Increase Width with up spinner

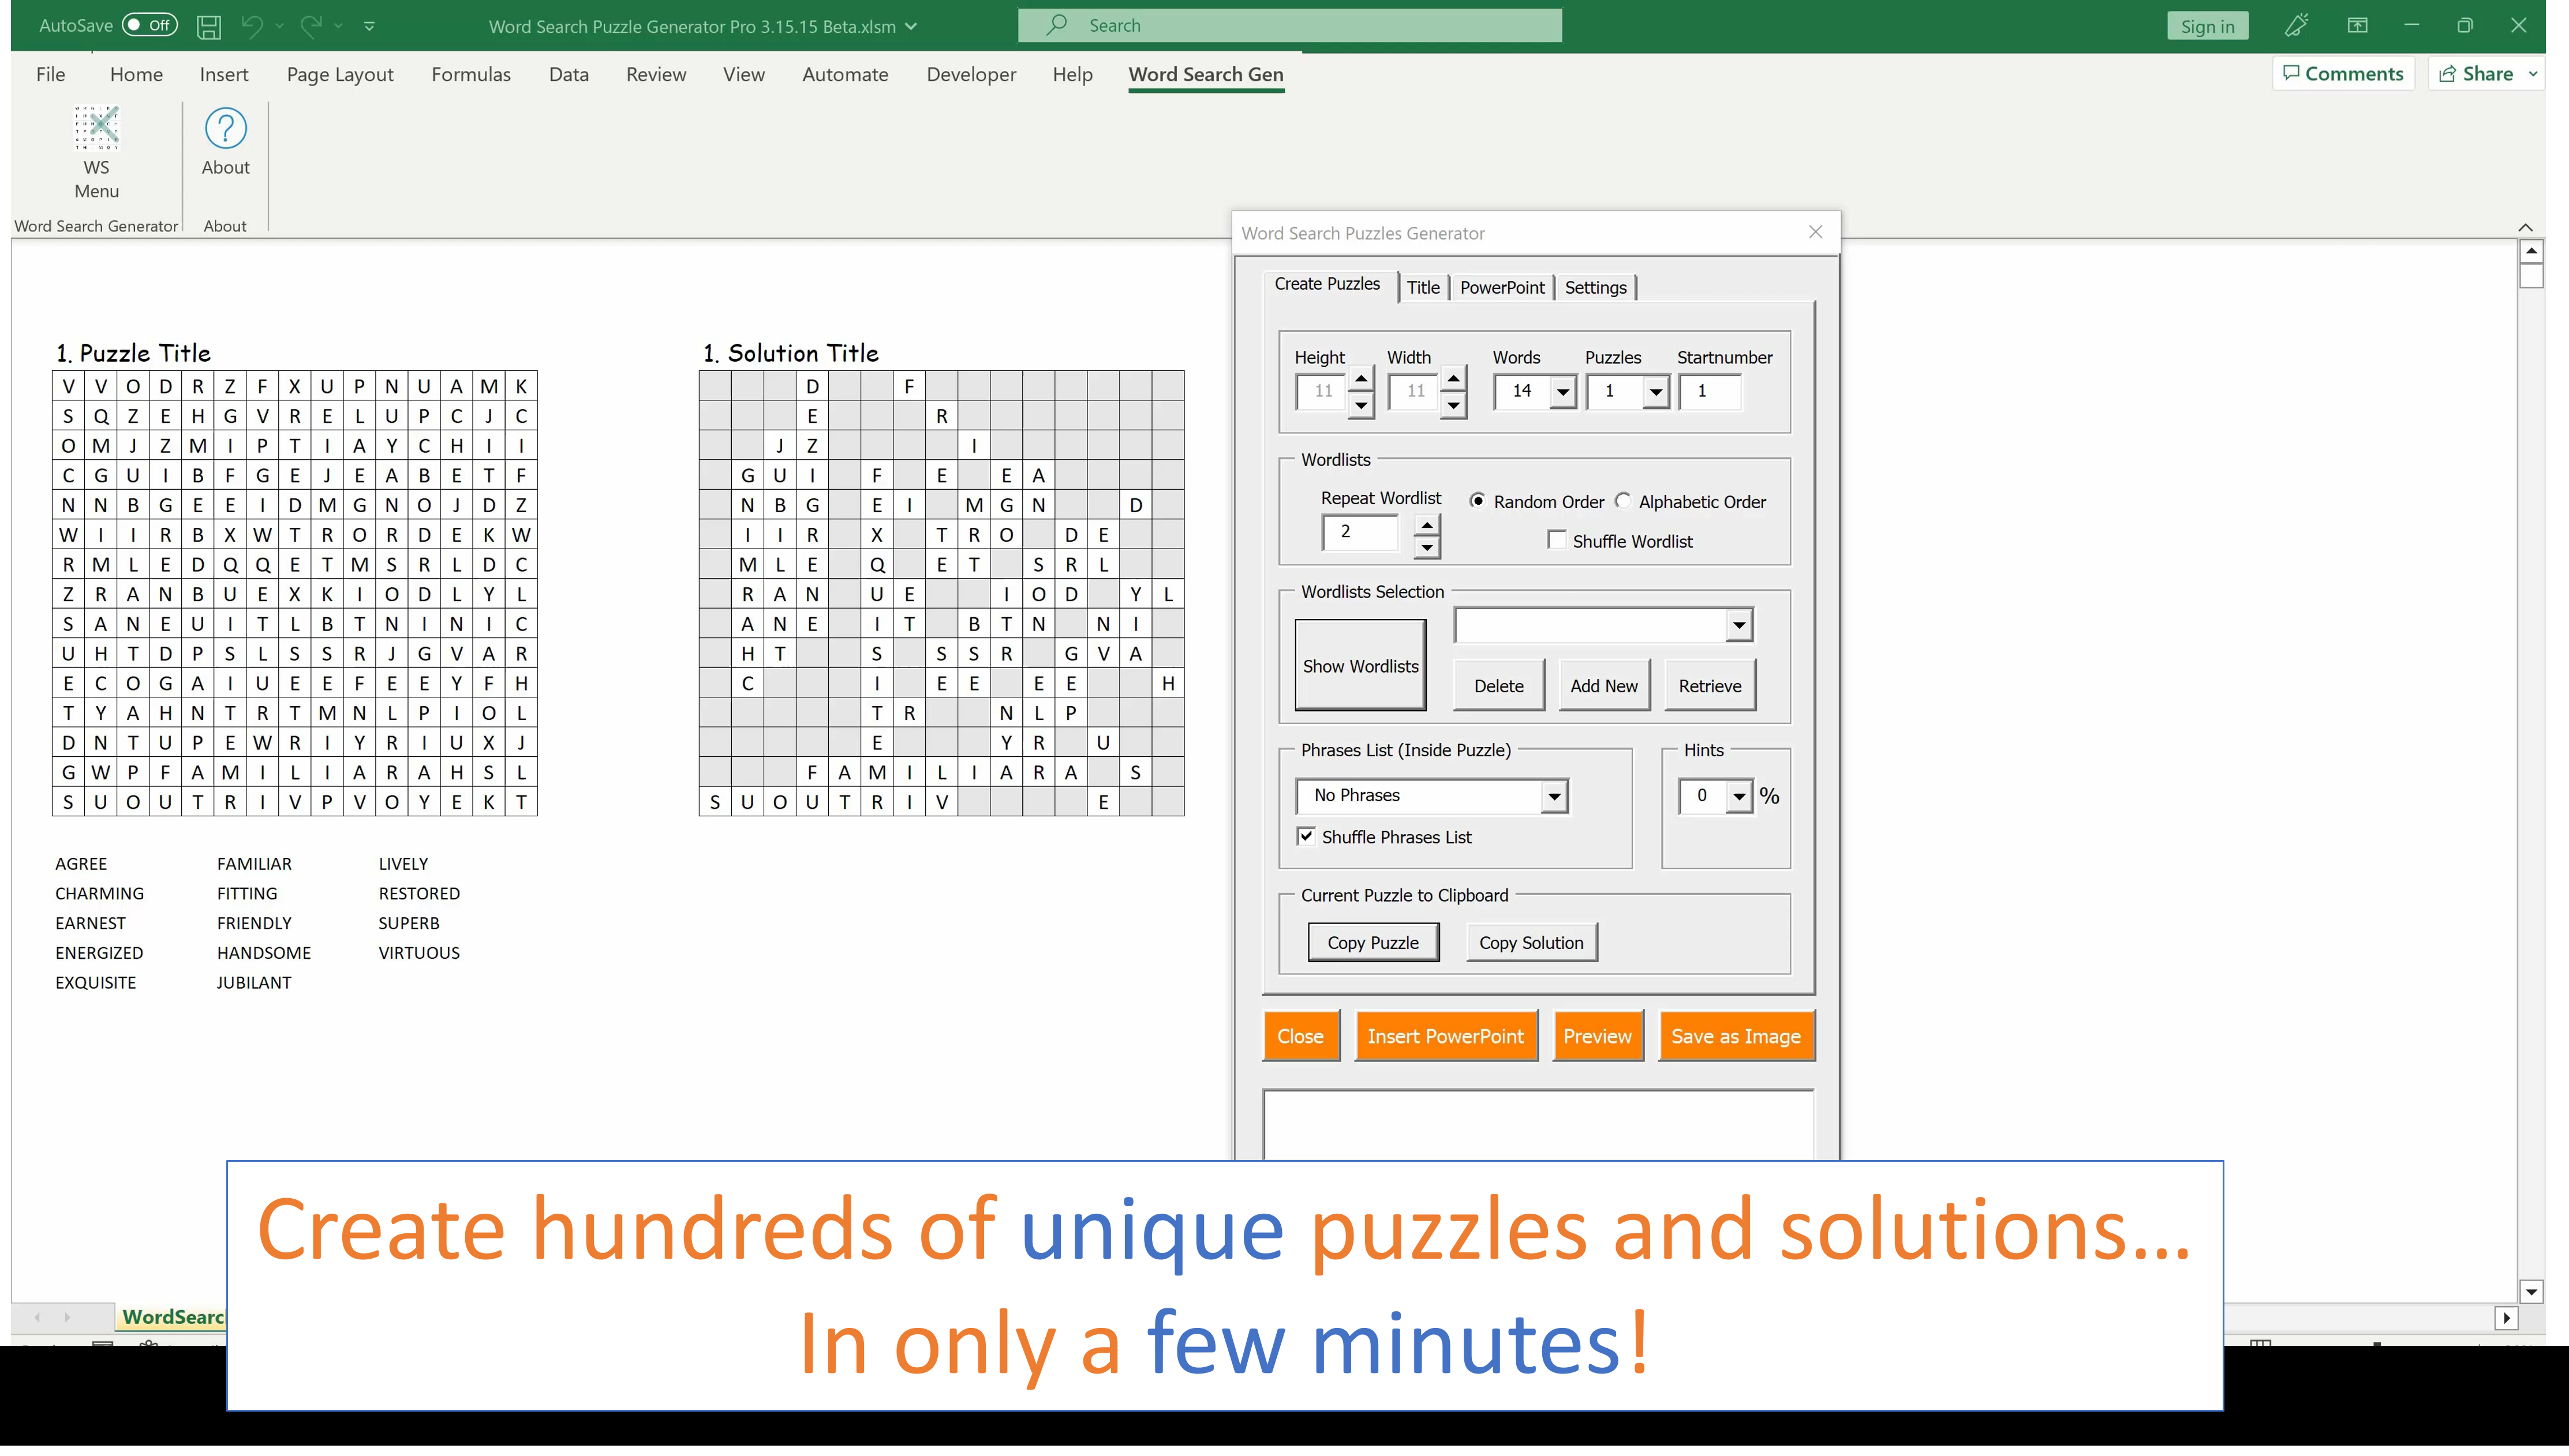tap(1453, 380)
